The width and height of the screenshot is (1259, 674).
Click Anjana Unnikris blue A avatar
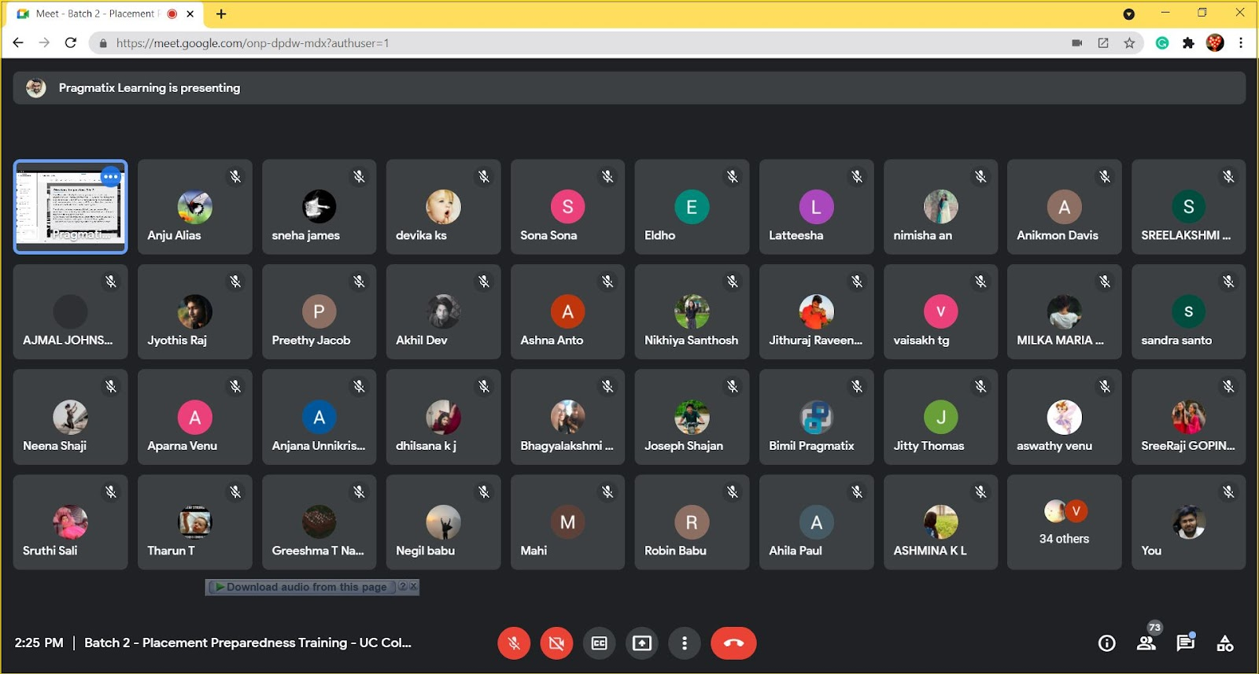[319, 418]
